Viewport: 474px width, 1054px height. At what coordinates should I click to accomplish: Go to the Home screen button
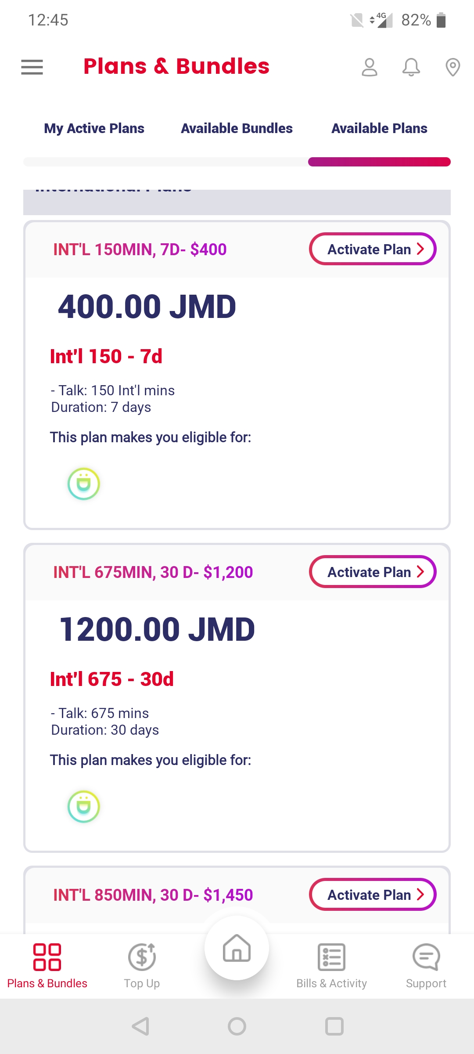237,949
